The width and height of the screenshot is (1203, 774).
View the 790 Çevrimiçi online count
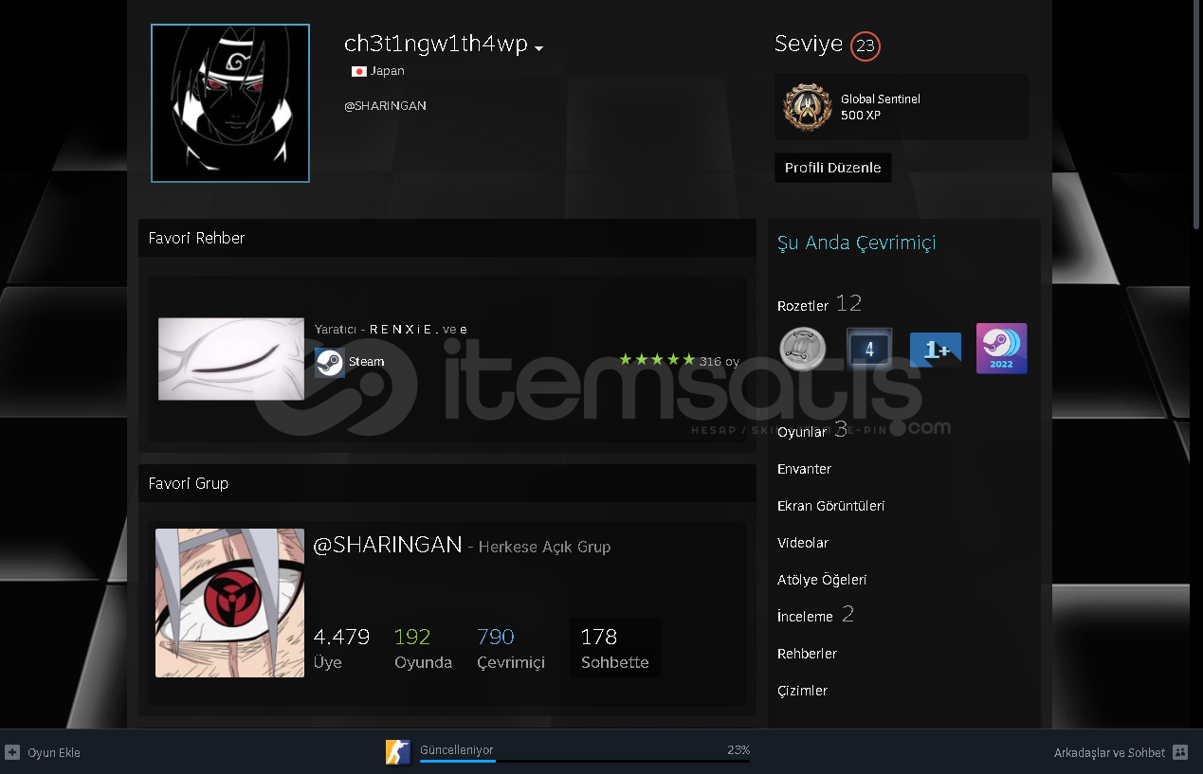point(511,648)
